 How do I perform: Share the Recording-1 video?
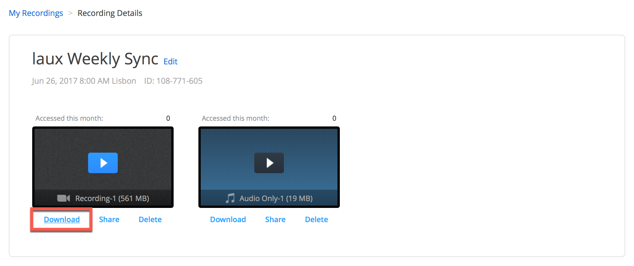[x=109, y=219]
